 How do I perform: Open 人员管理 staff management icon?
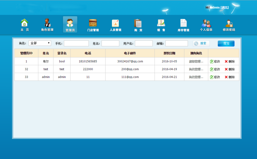[x=115, y=25]
